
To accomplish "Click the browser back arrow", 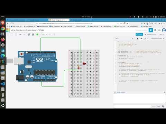I will (x=8, y=23).
